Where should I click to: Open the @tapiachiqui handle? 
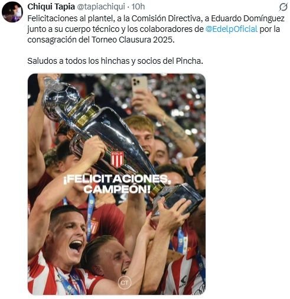click(100, 6)
